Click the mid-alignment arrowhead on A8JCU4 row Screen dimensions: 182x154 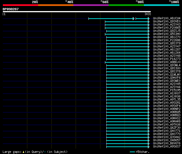click(134, 18)
